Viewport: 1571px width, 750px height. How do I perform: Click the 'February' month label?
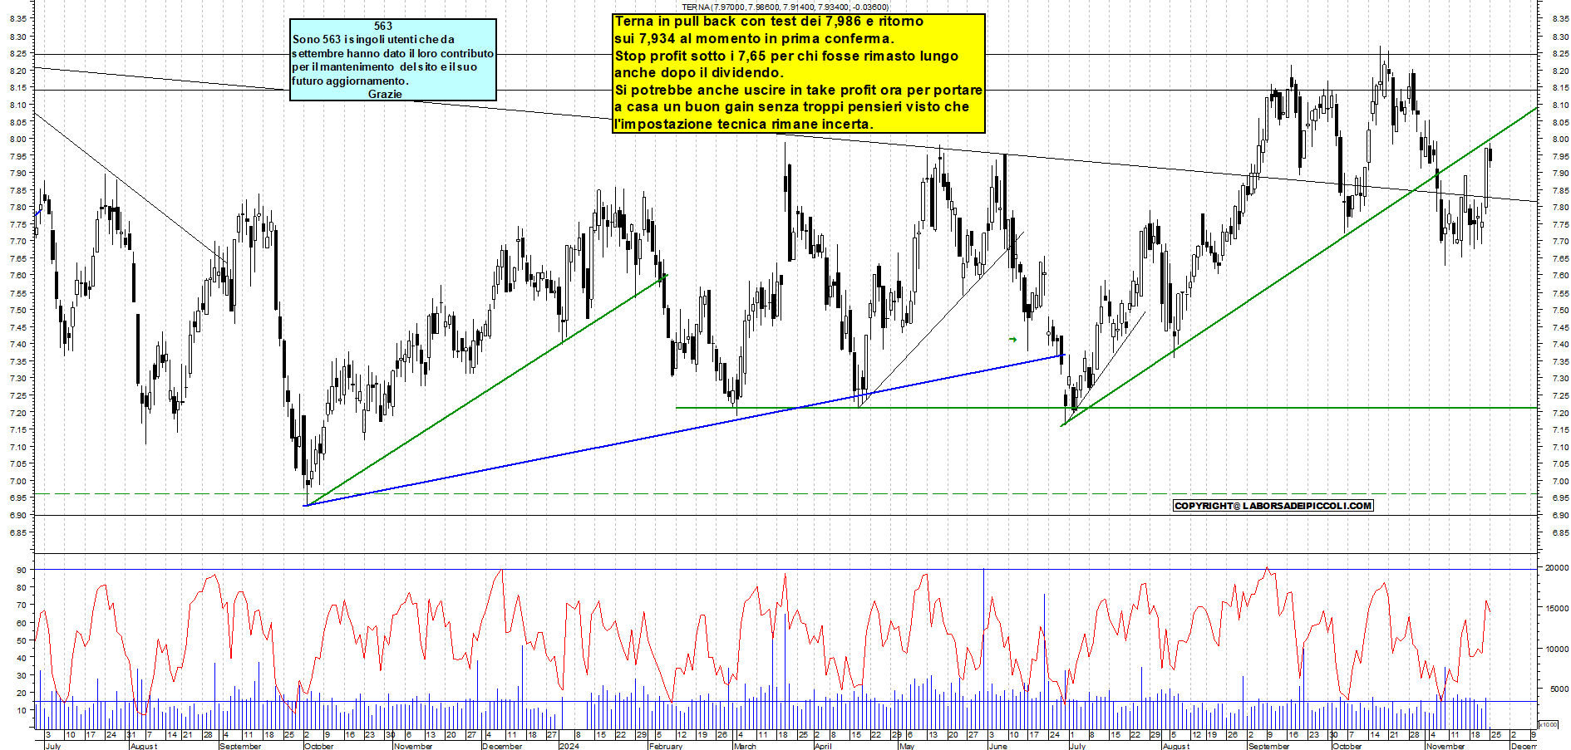666,746
